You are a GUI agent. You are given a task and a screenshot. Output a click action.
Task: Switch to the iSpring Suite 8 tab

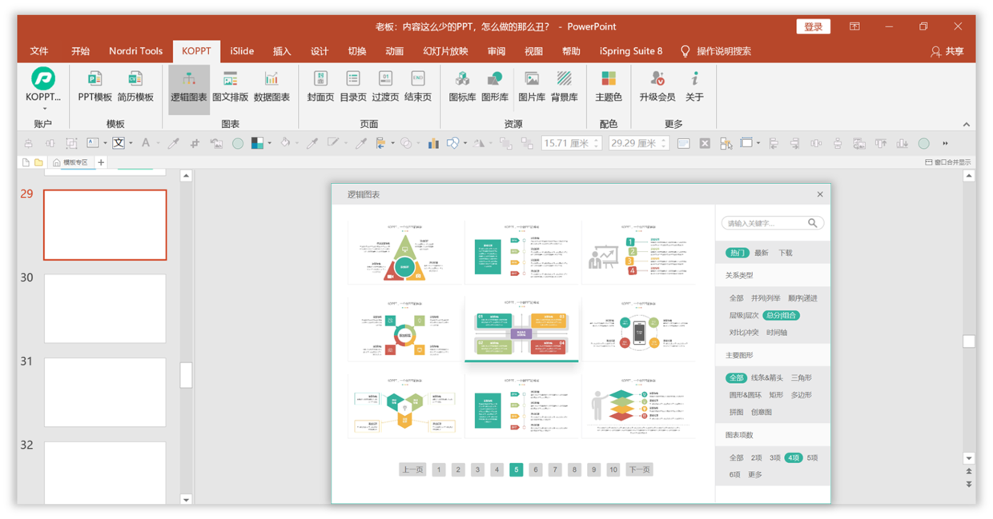631,51
